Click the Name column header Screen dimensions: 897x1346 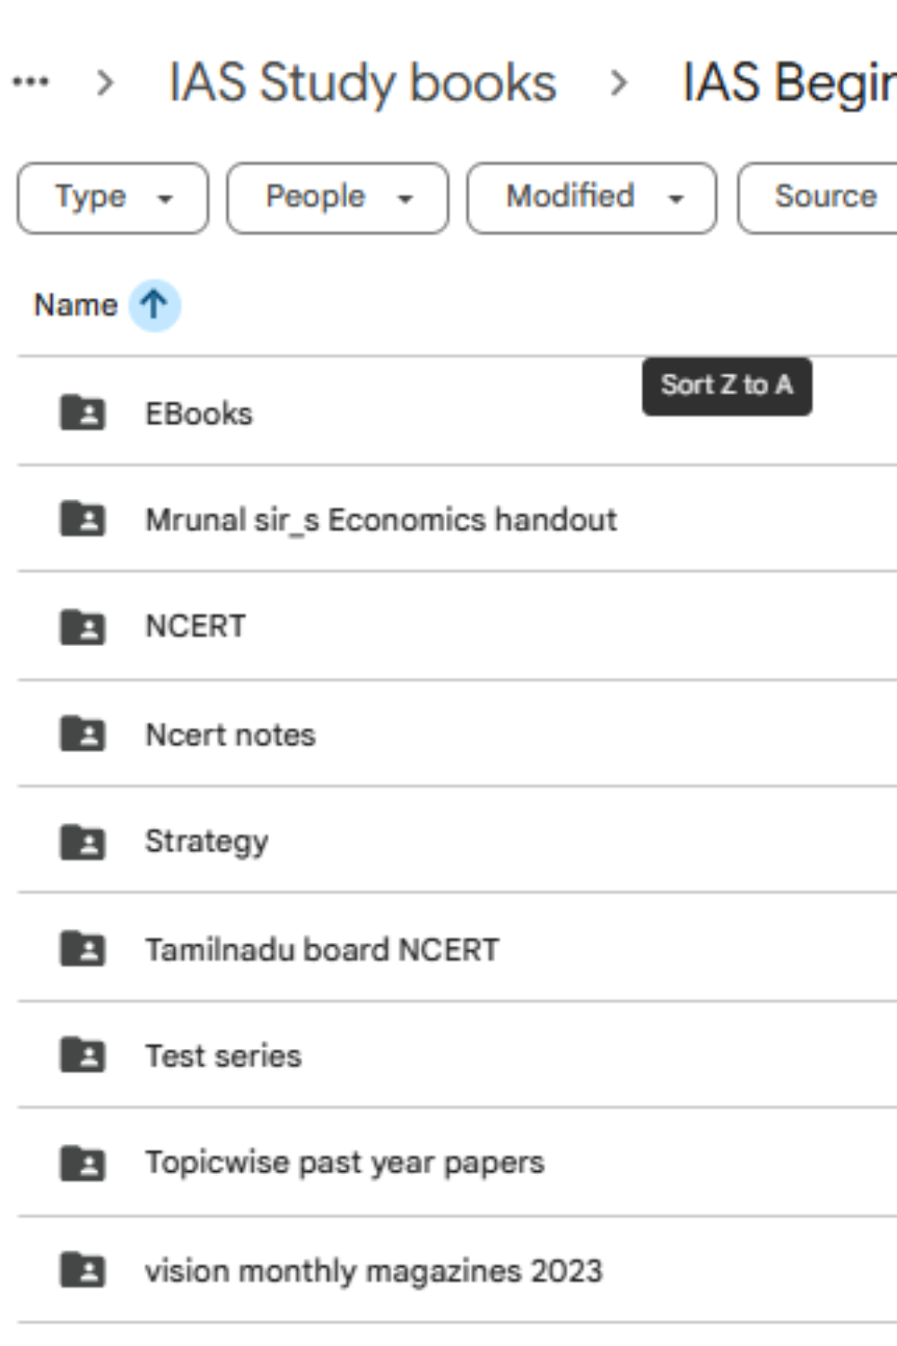pos(75,305)
